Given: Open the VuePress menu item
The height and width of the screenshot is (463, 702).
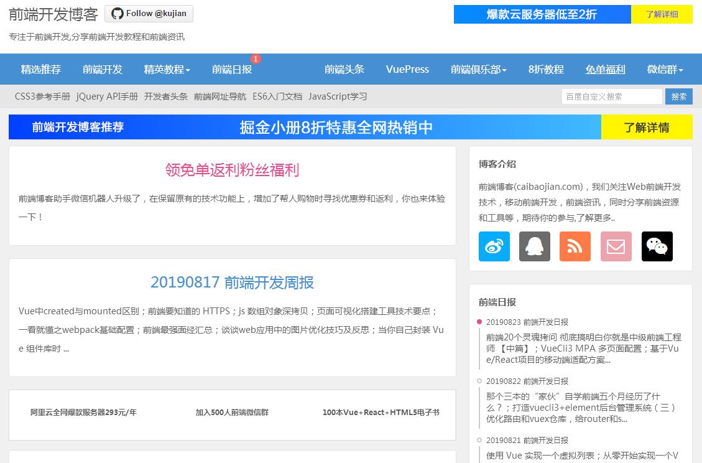Looking at the screenshot, I should 407,70.
